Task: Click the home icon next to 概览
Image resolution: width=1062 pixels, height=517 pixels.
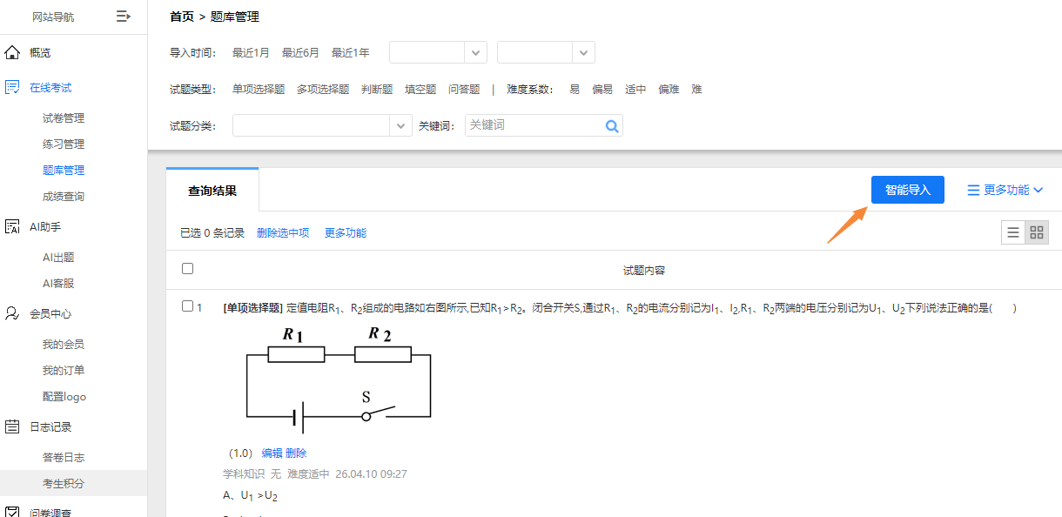Action: tap(11, 52)
